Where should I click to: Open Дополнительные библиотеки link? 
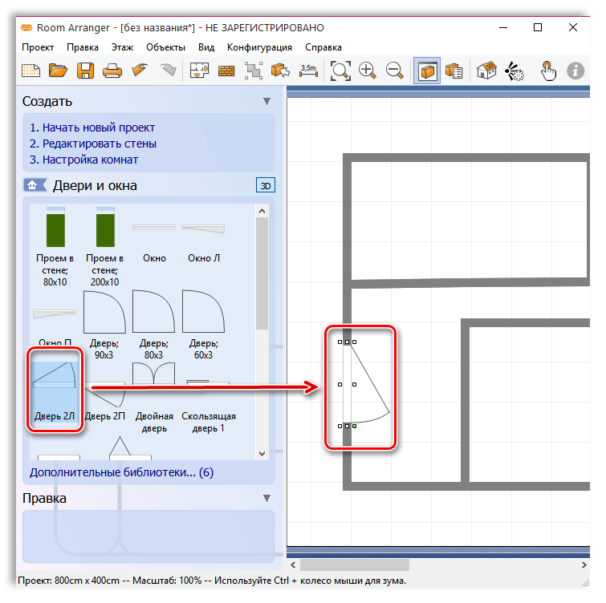click(x=121, y=472)
